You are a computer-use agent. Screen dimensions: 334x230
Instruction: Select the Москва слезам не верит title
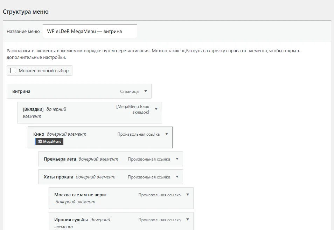tap(81, 195)
